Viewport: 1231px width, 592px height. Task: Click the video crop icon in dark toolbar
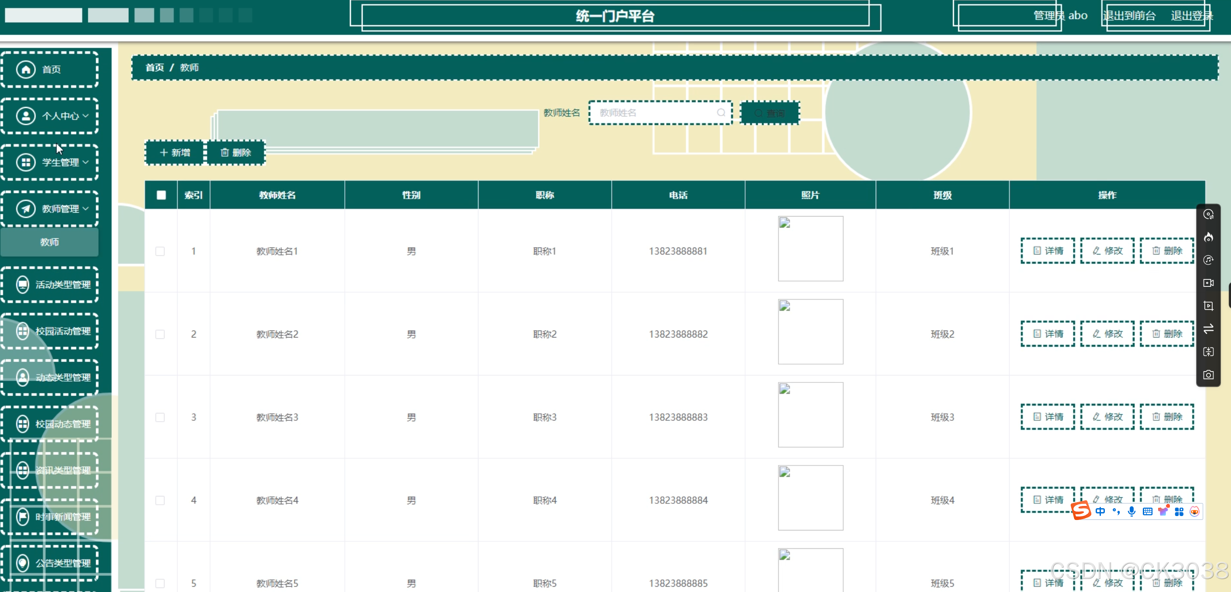[1208, 306]
